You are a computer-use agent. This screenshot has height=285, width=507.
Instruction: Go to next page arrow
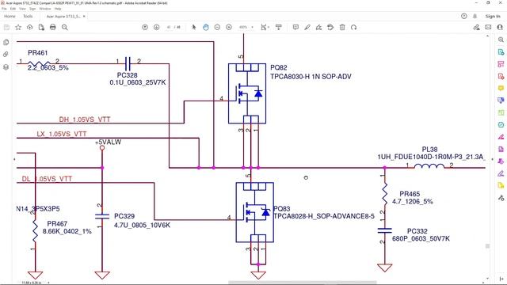(x=157, y=28)
